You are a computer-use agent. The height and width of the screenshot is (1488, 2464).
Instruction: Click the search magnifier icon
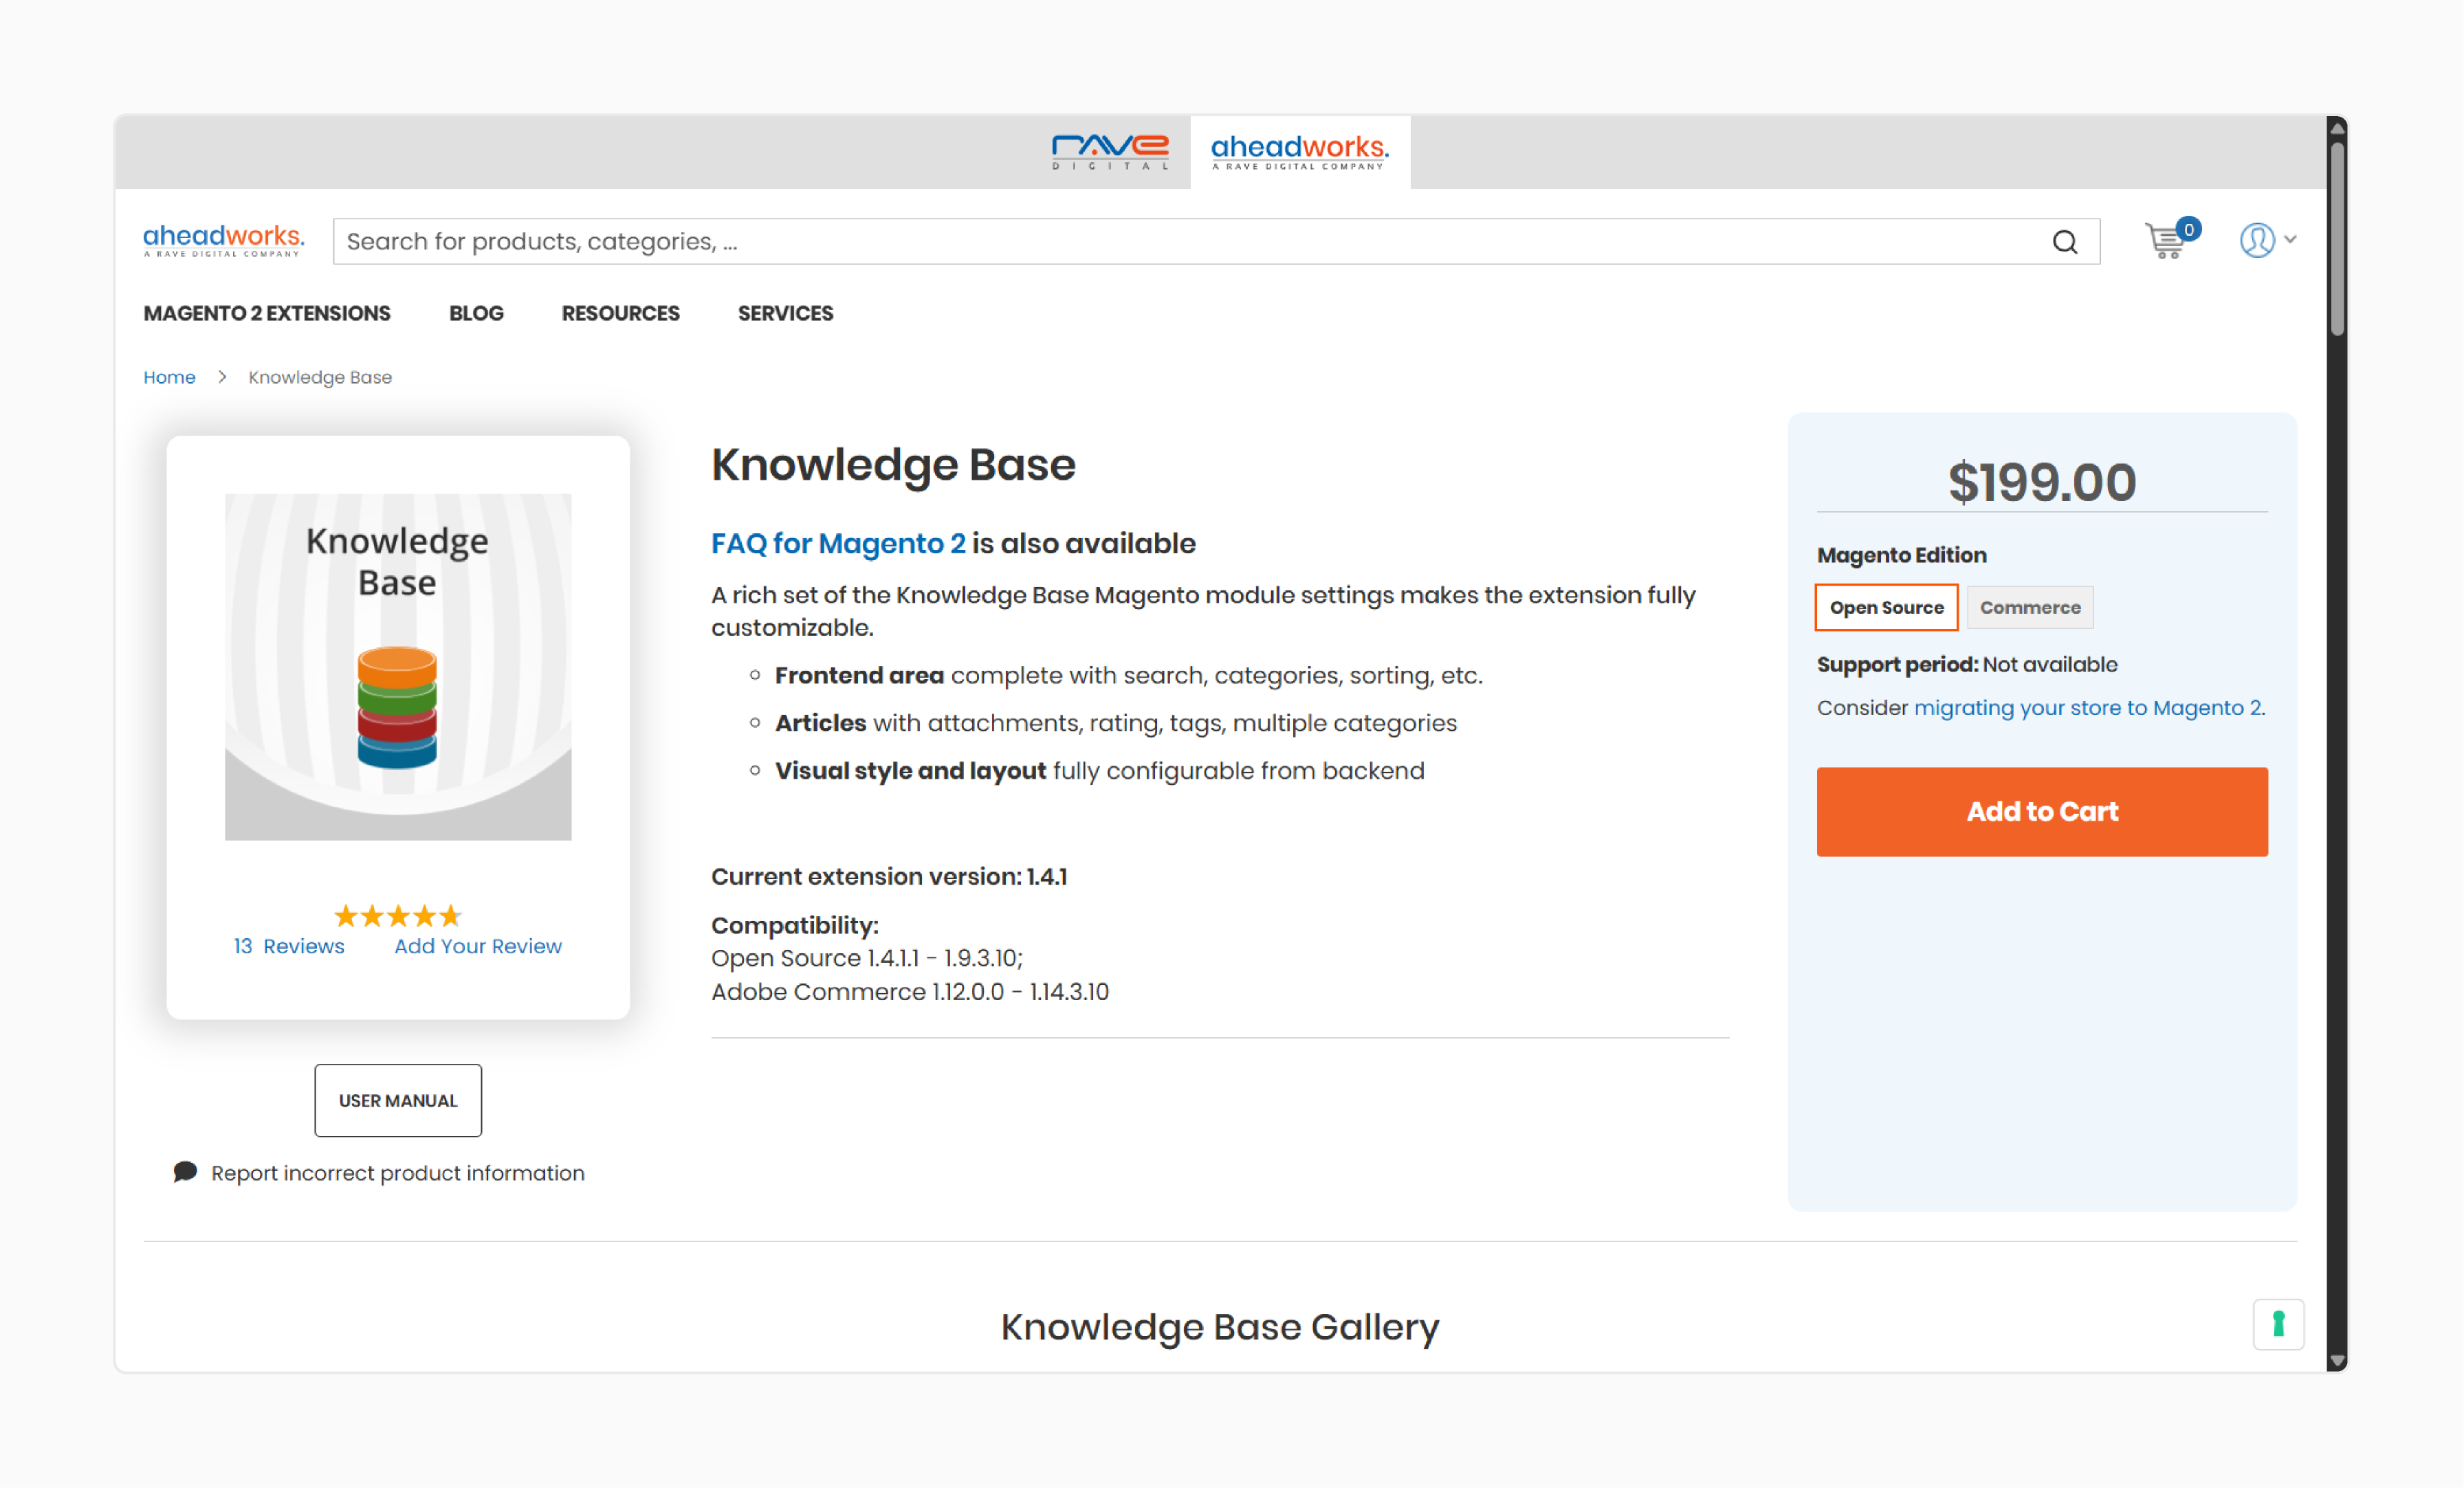[x=2065, y=242]
